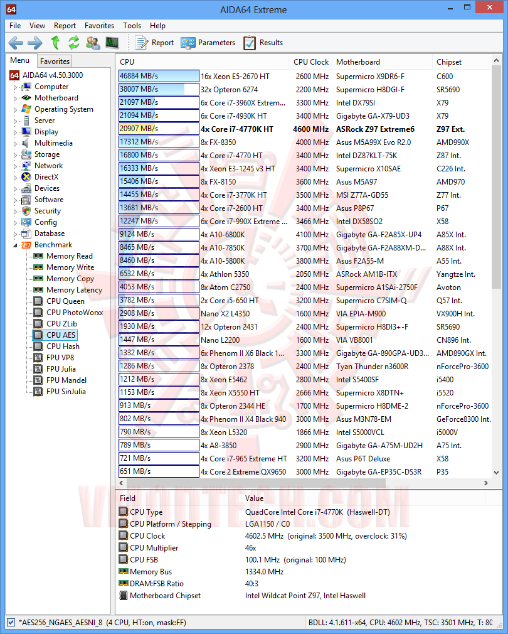Open the CPU PhotoWorxx benchmark
508x634 pixels.
coord(75,313)
